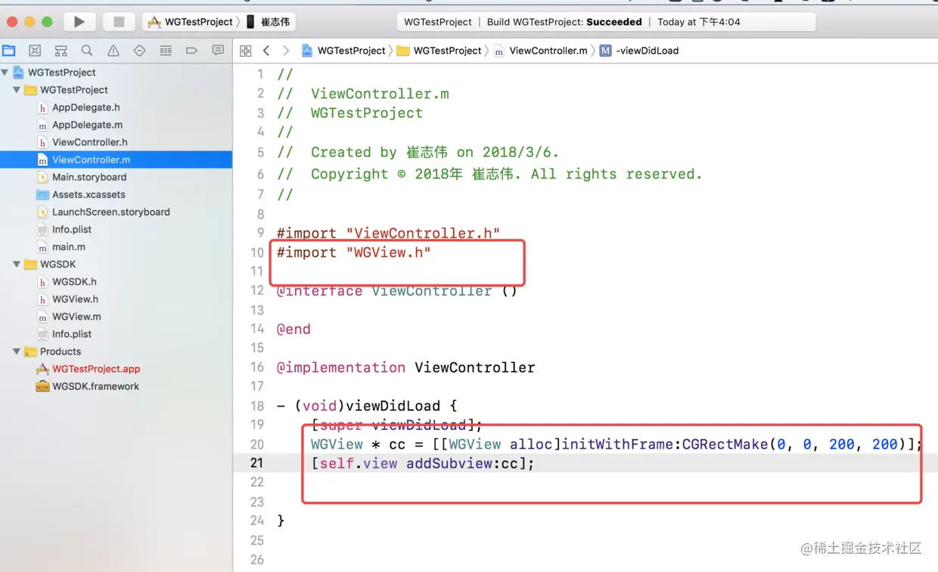Click the @interface ViewController () line
This screenshot has height=572, width=938.
click(396, 291)
